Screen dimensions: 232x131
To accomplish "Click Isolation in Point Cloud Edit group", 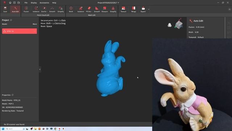I will pos(36,9).
